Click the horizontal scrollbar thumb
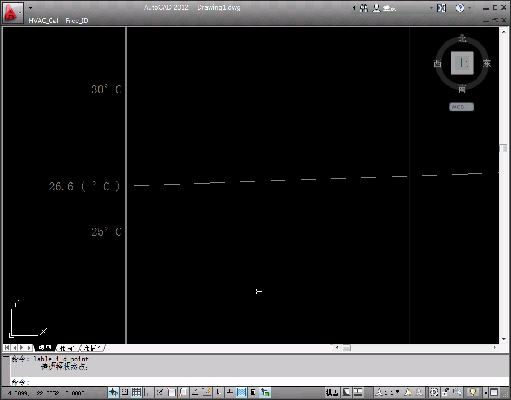Viewport: 511px width, 400px height. tap(346, 348)
